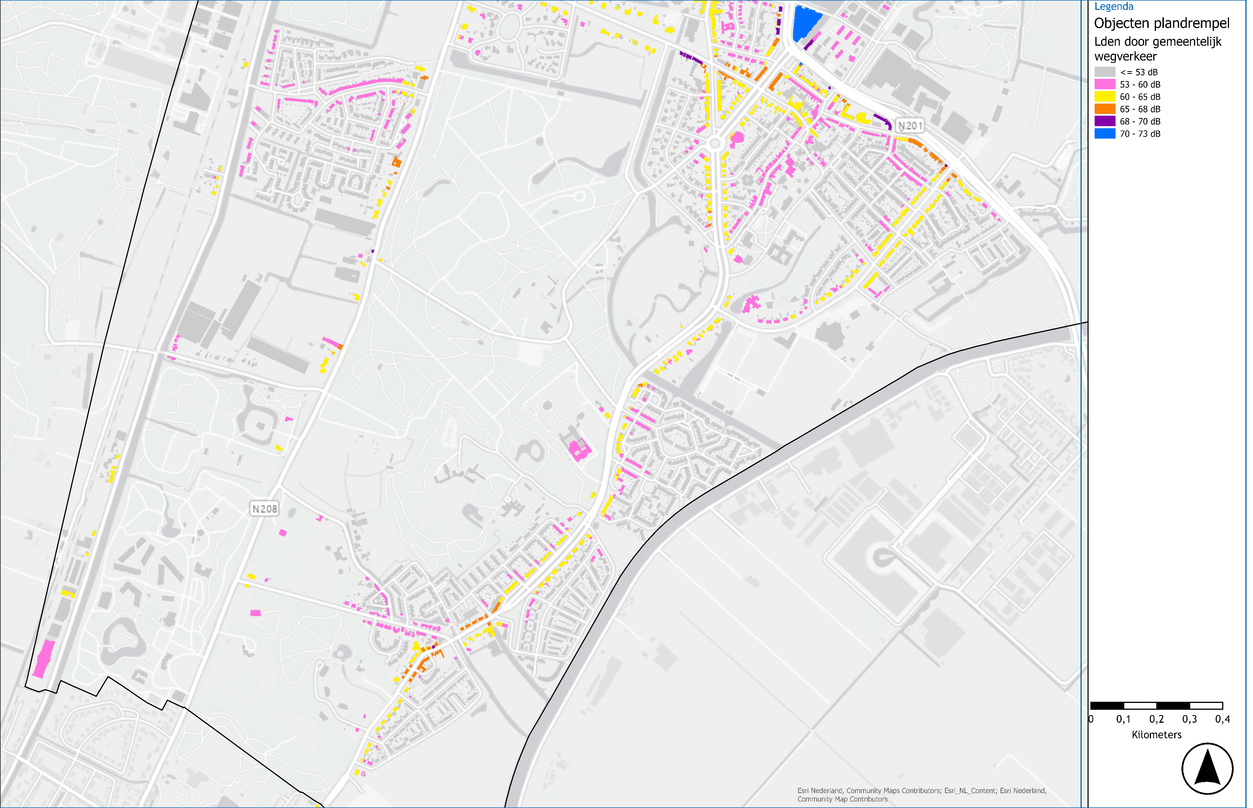Click the blue 70 - 73 dB swatch
Image resolution: width=1253 pixels, height=808 pixels.
(1105, 134)
